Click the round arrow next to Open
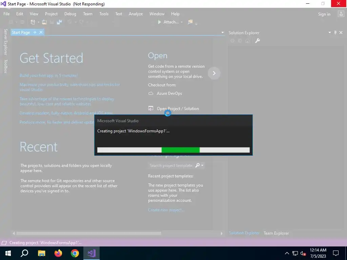This screenshot has height=260, width=347. (214, 73)
